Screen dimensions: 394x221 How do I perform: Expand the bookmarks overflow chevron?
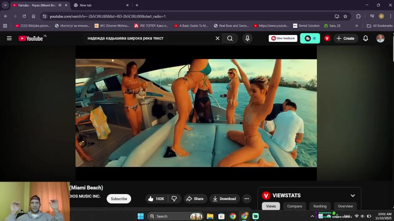(x=357, y=26)
